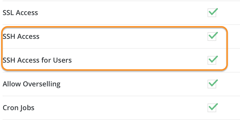The height and width of the screenshot is (120, 240).
Task: Click the green checkmark beside SSL Access
Action: (214, 12)
